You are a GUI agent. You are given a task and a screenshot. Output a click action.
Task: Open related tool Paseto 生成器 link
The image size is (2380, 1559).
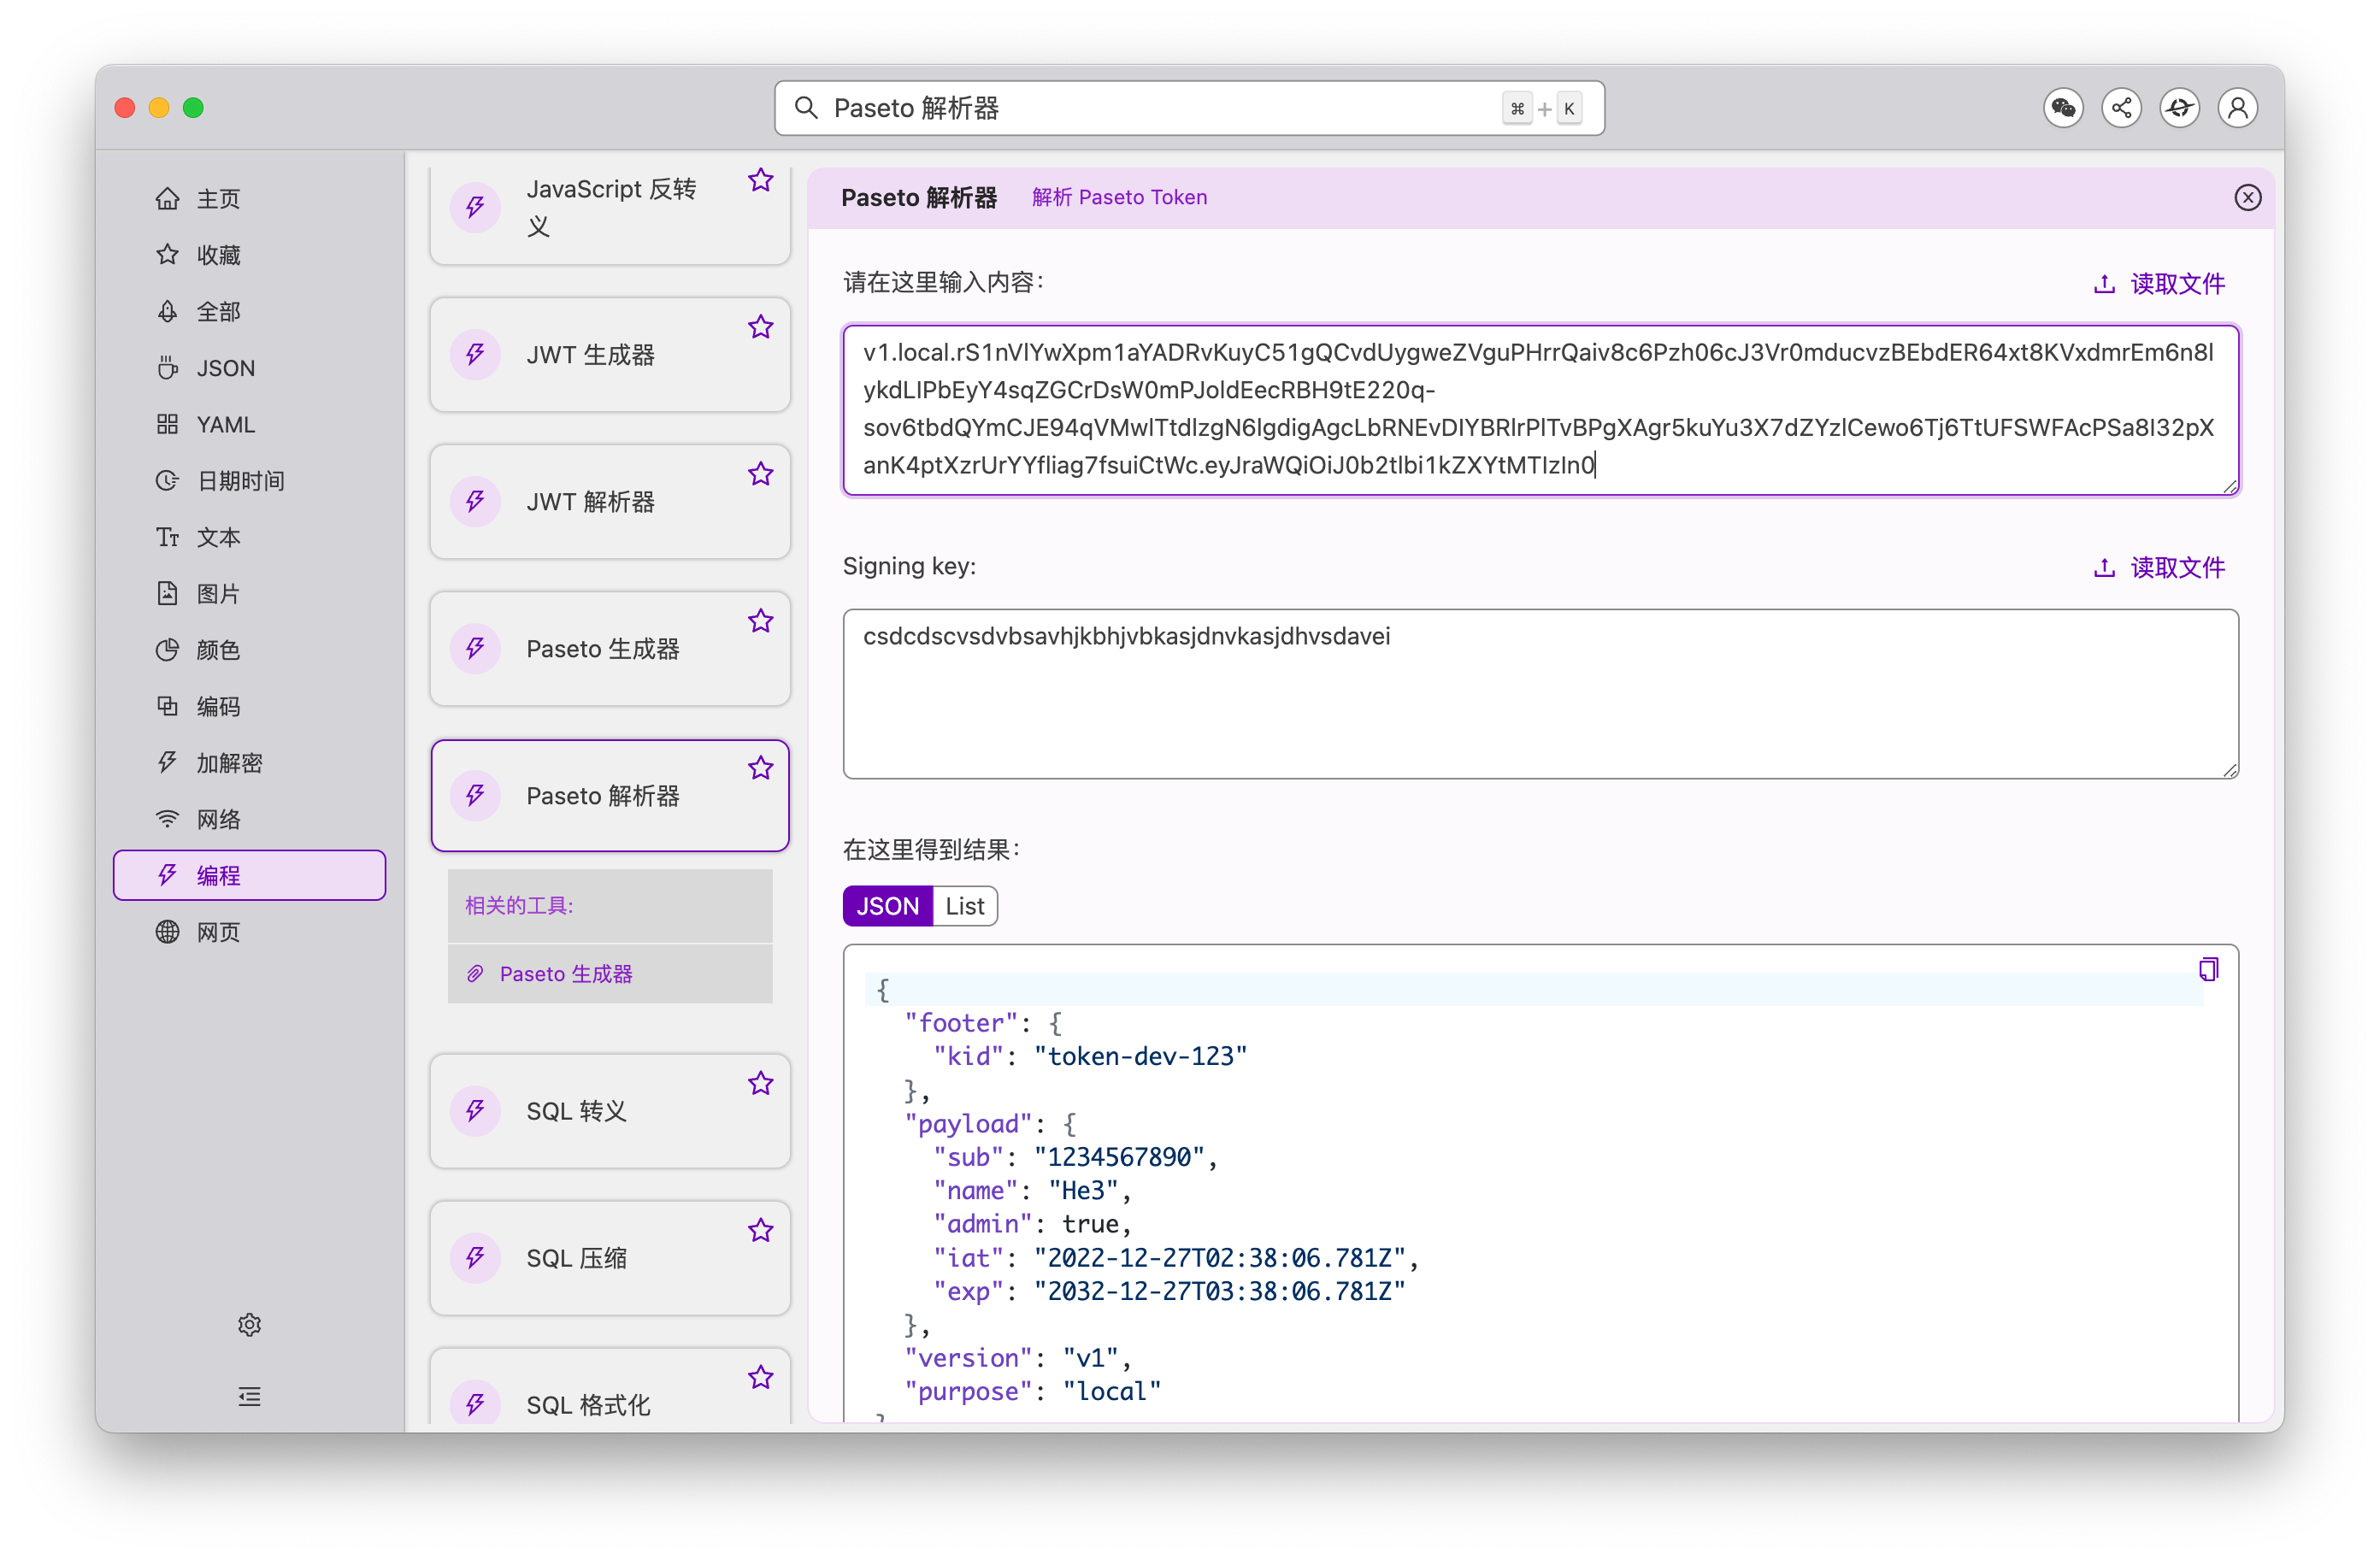pos(566,974)
